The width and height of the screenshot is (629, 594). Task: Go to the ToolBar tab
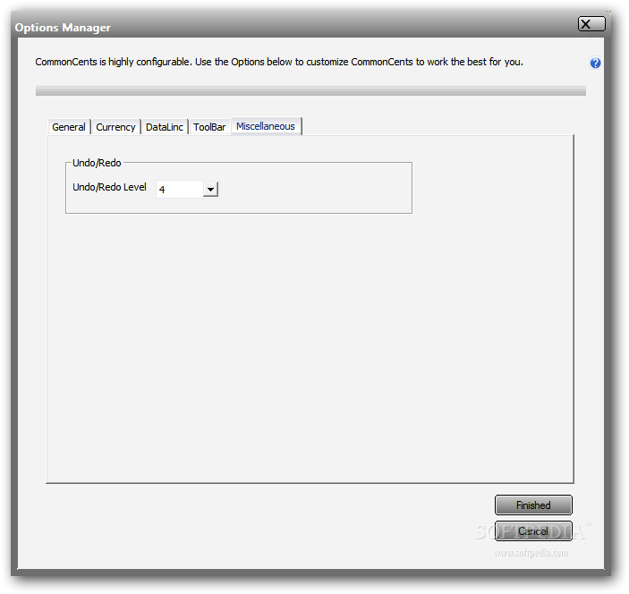209,127
